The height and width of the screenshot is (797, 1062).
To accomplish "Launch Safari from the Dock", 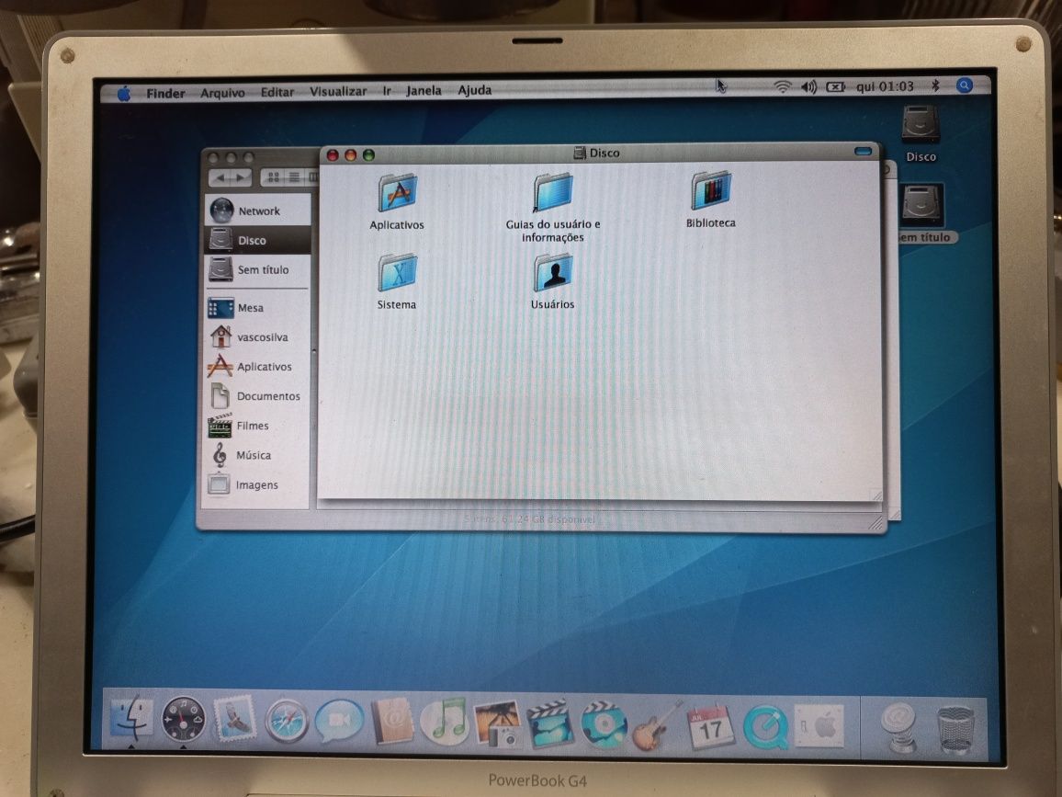I will pos(287,721).
